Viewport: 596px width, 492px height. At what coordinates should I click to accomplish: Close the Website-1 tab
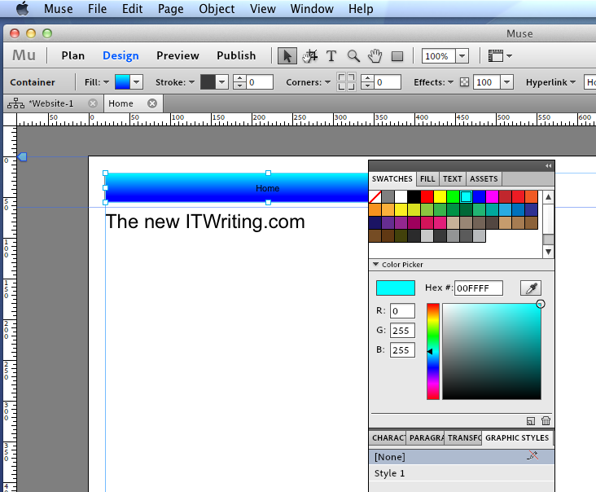tap(92, 103)
